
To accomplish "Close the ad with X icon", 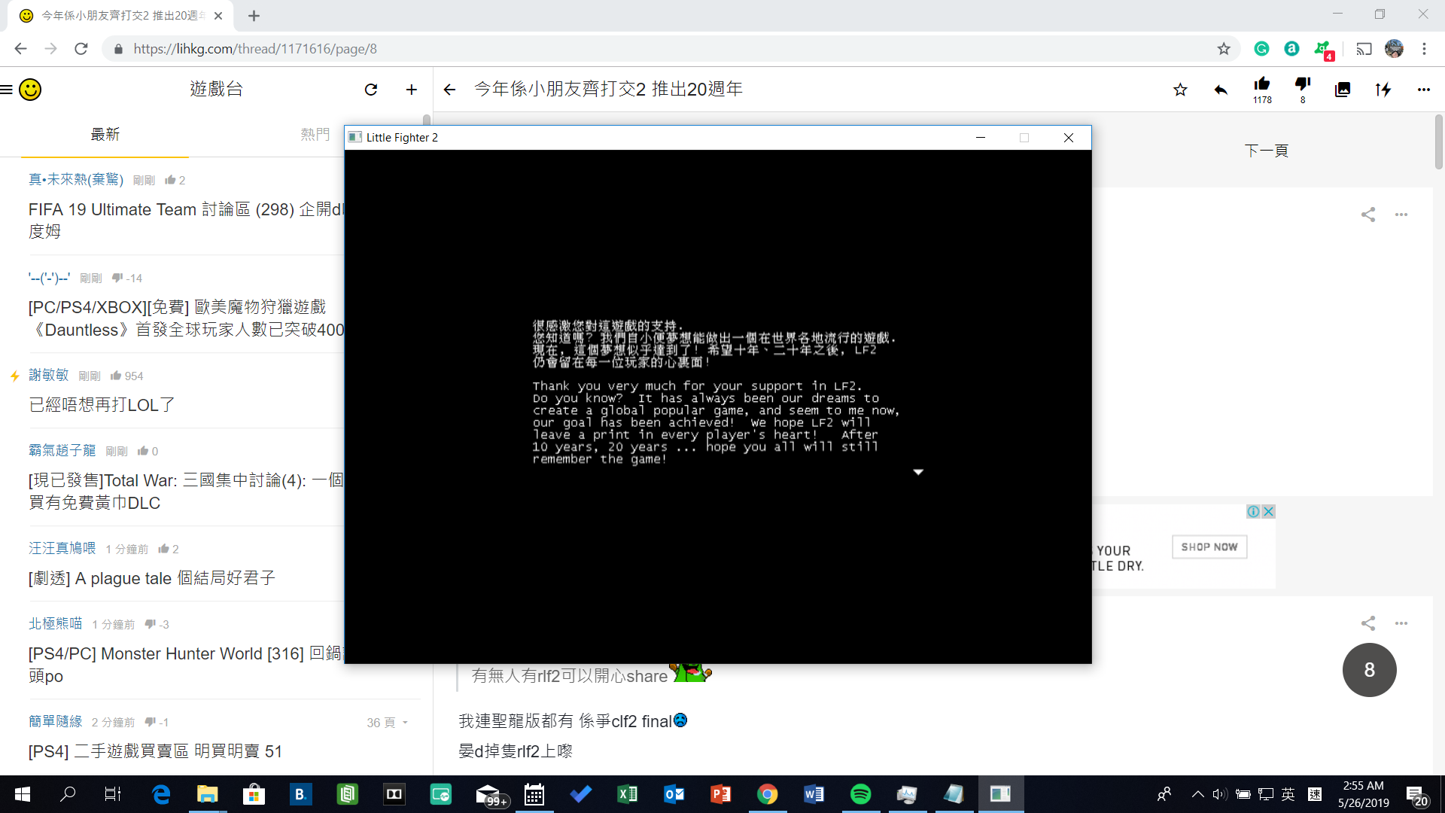I will [1268, 512].
